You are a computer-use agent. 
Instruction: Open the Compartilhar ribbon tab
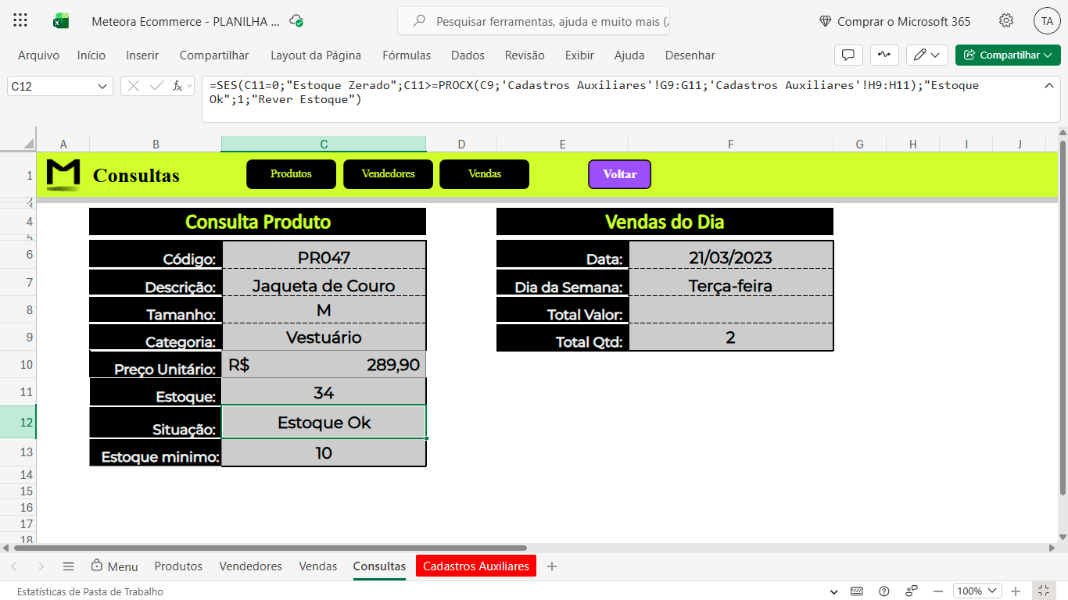[214, 55]
